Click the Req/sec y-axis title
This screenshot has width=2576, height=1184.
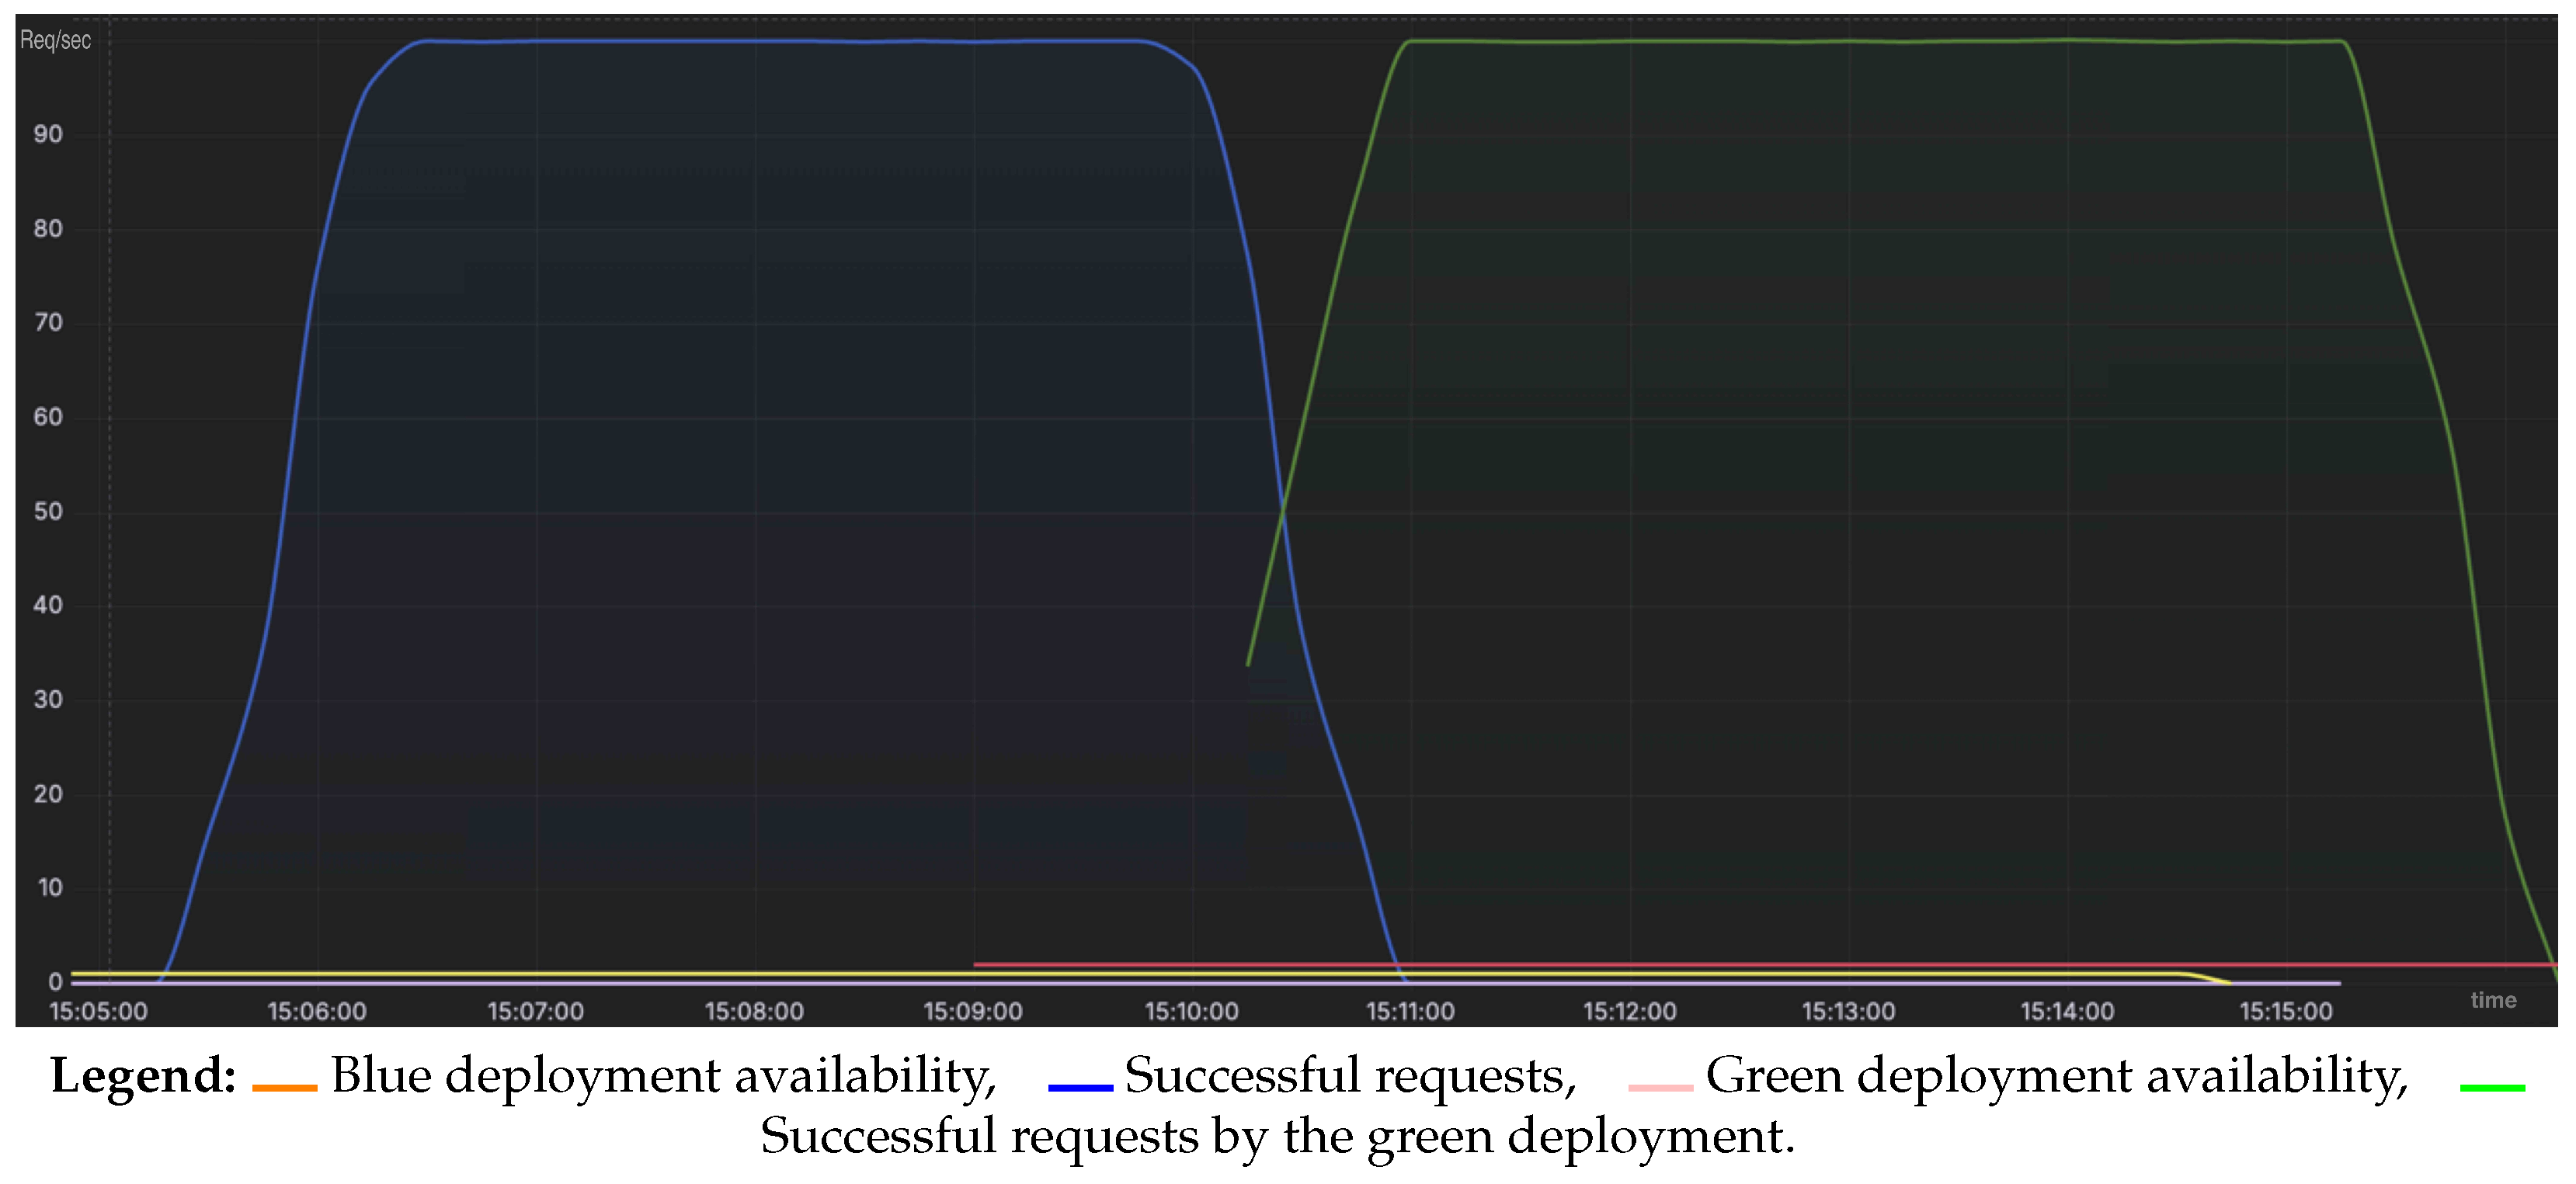coord(56,40)
